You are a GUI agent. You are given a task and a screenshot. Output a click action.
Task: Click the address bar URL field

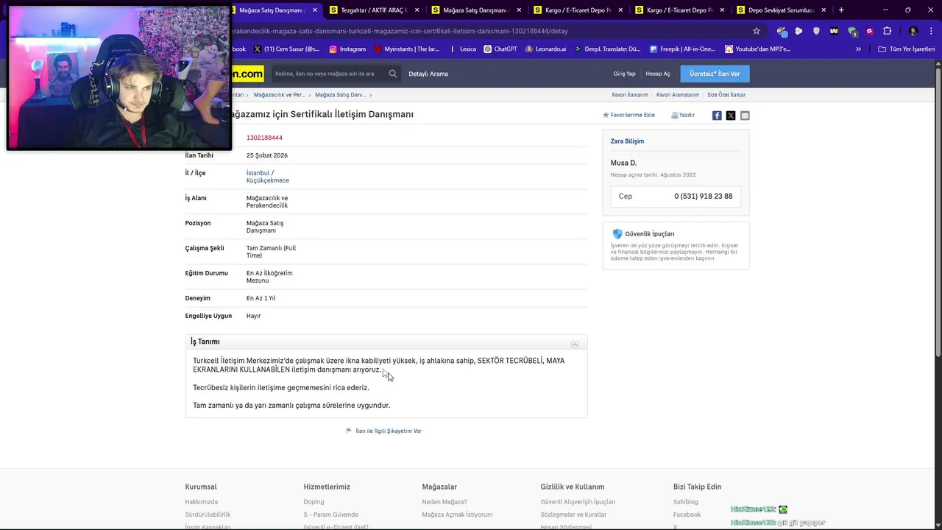[486, 31]
